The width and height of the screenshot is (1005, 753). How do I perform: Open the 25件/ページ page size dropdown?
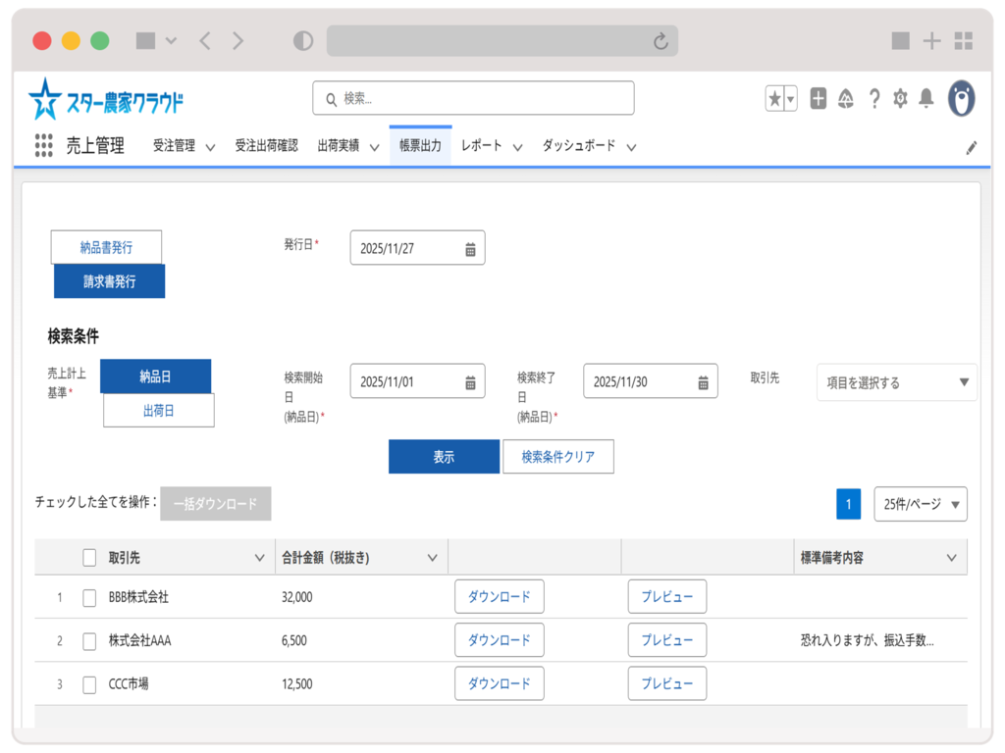coord(920,504)
